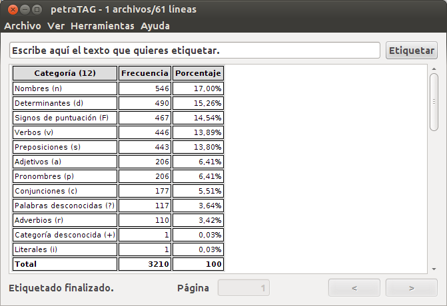447x306 pixels.
Task: Go to previous page arrow button
Action: click(x=354, y=288)
